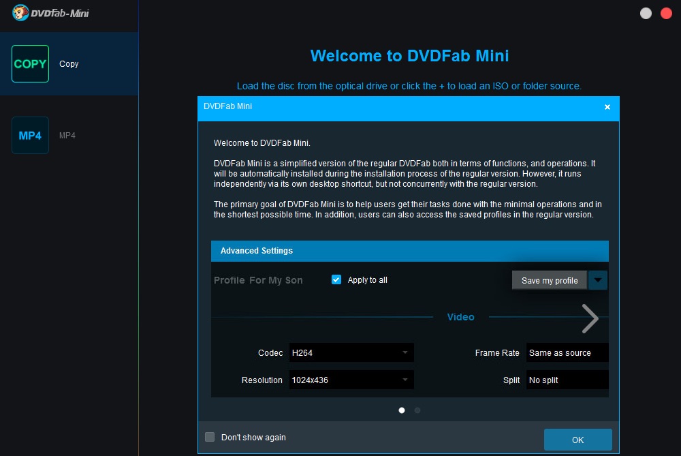The image size is (681, 456).
Task: Click the Video section heading
Action: pyautogui.click(x=460, y=317)
